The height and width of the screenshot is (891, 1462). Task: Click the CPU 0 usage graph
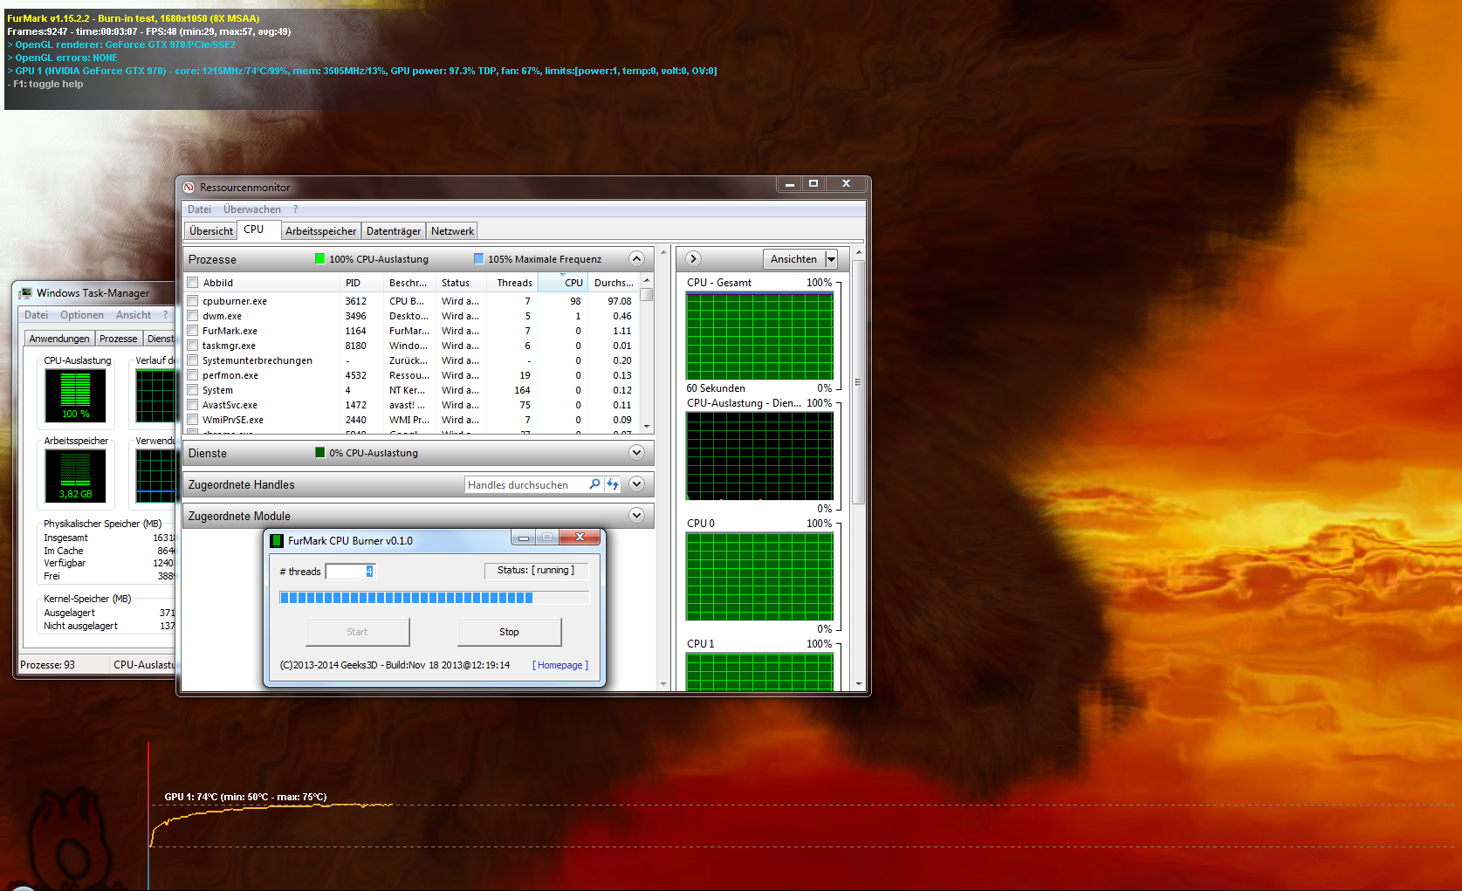pos(759,576)
